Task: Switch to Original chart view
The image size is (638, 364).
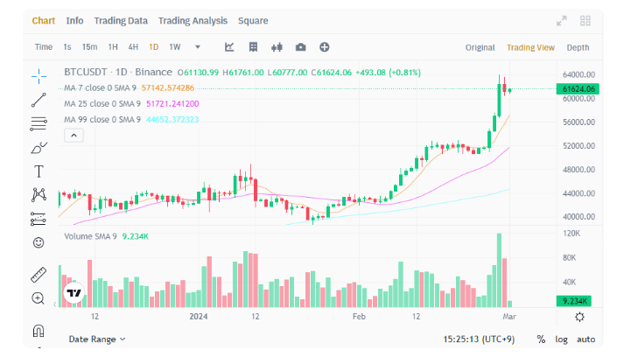Action: pos(480,47)
